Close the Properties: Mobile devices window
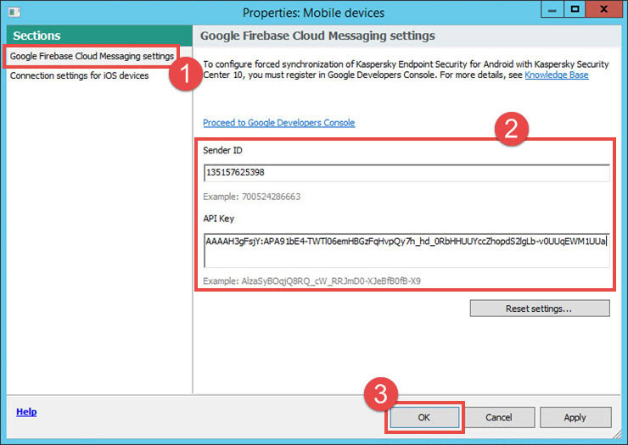628x445 pixels. [x=603, y=9]
